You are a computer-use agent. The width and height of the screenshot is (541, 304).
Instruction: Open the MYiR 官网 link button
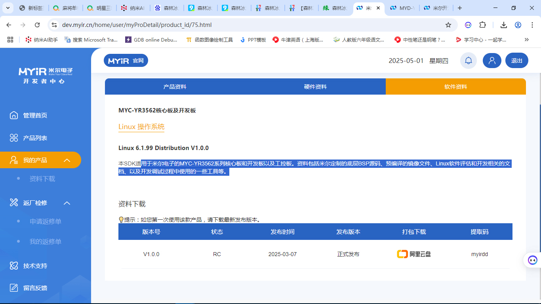(x=126, y=61)
